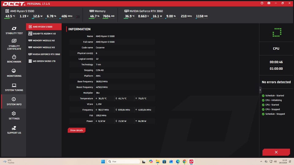Click the OCCT icon in taskbar
Viewport: 294px width, 165px height.
coord(191,161)
